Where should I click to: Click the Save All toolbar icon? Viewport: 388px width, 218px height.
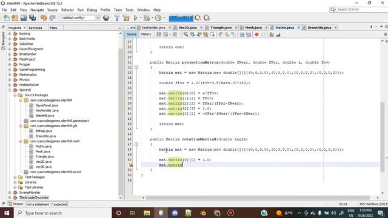[32, 18]
